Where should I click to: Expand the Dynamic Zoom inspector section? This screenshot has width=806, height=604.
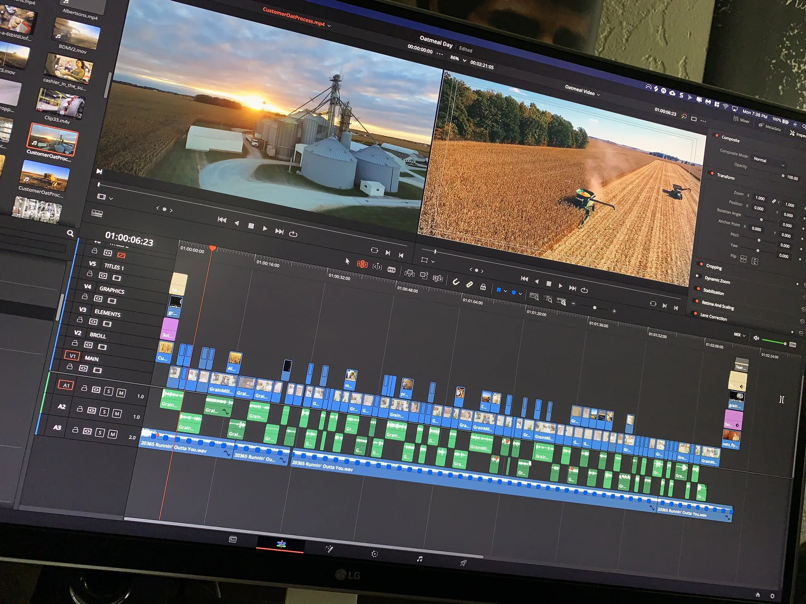tap(717, 280)
